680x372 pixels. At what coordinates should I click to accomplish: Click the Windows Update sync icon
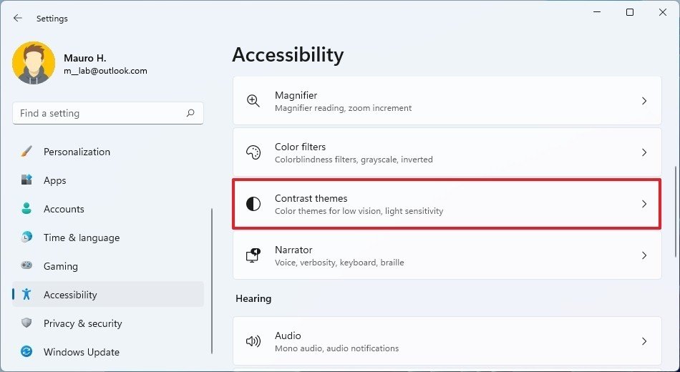26,352
